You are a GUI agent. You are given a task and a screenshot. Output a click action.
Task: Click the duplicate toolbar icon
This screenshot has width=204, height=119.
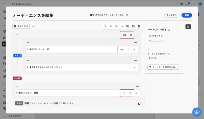128,26
